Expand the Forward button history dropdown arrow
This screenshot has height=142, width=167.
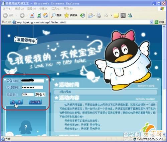[27, 15]
